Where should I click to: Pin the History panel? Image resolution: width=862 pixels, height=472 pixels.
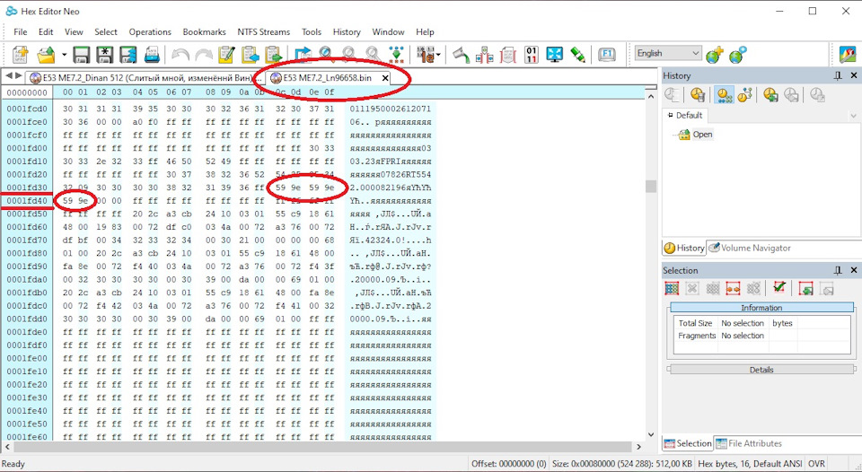click(x=837, y=76)
